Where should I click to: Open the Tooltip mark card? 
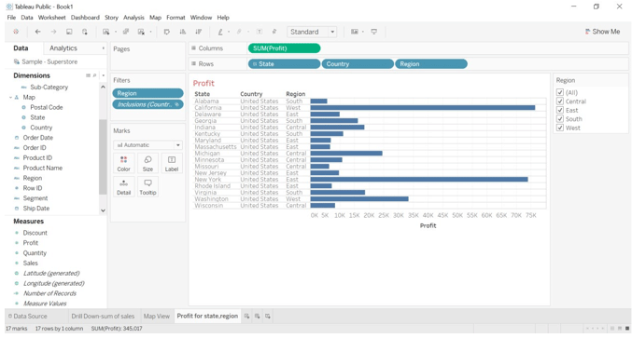[147, 187]
